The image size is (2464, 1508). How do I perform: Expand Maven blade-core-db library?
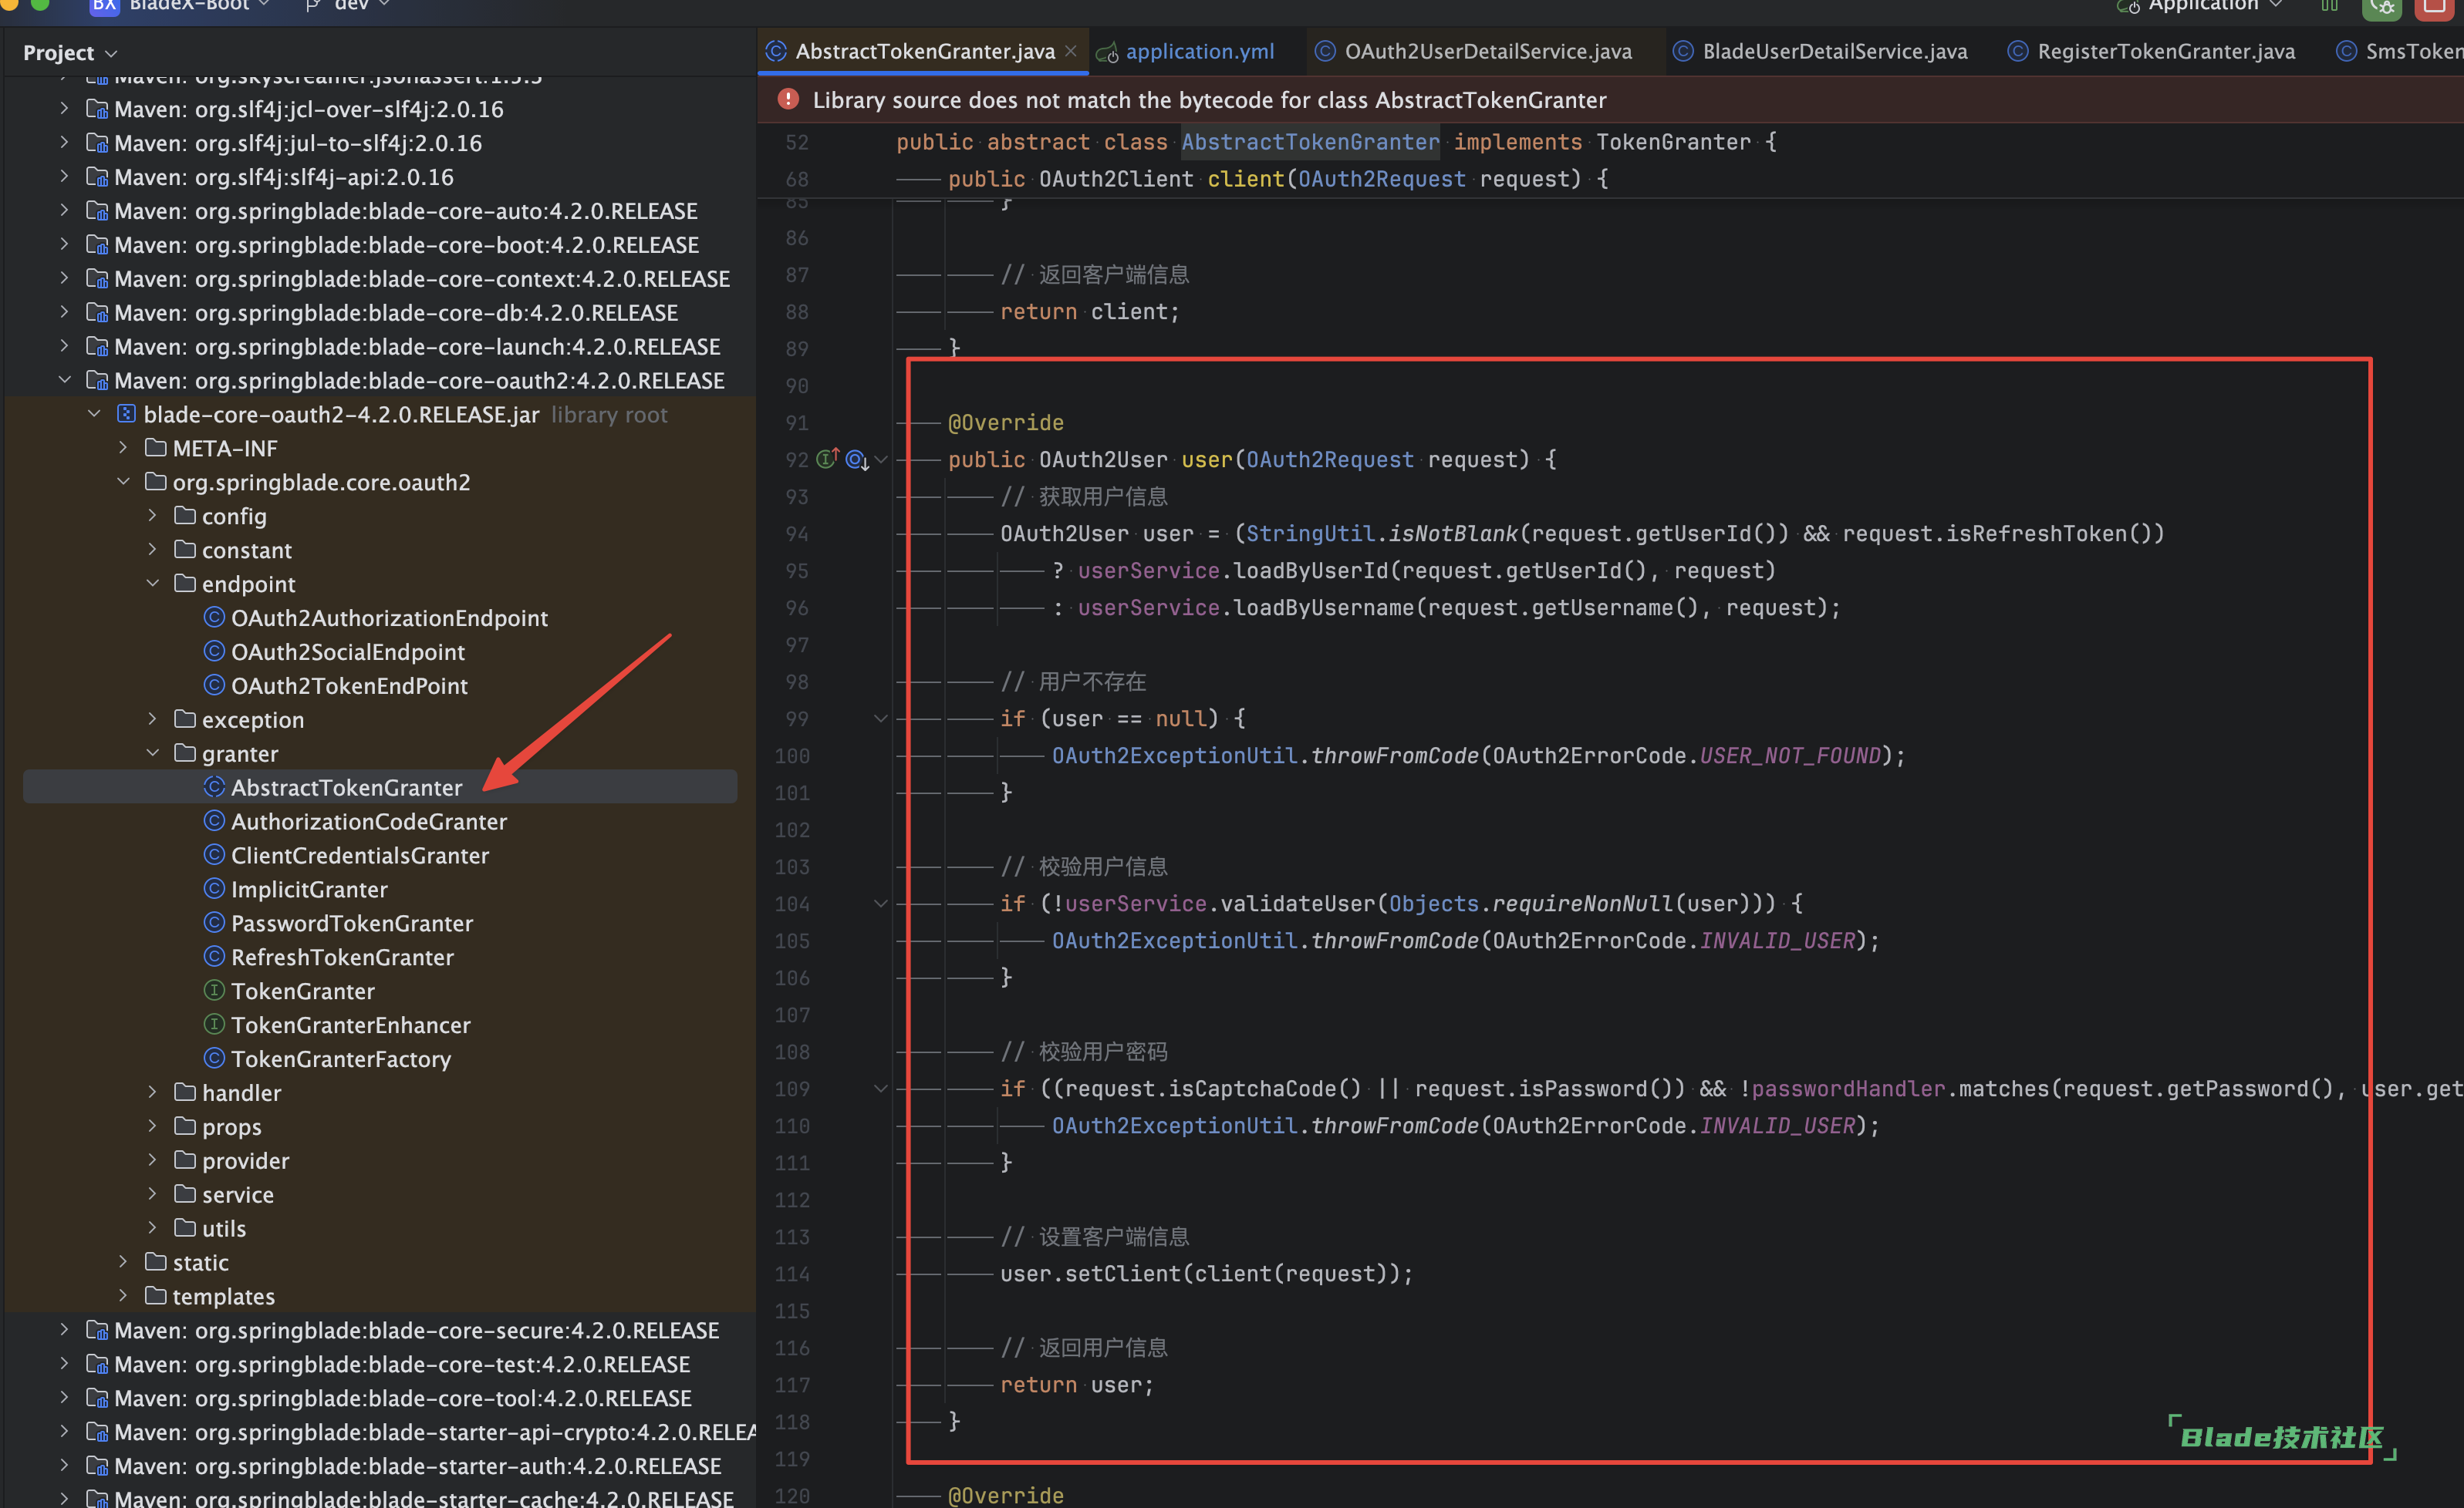[65, 311]
